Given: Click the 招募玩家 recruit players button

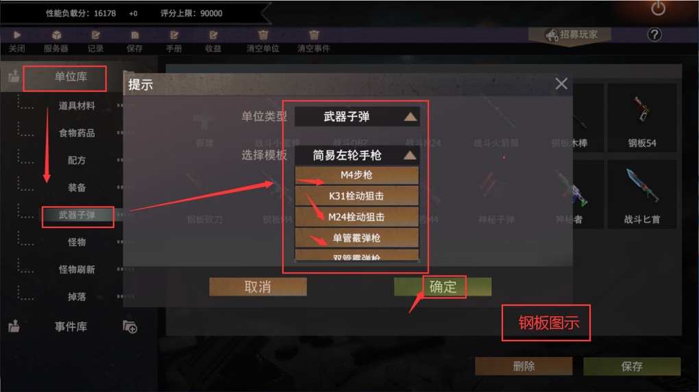Looking at the screenshot, I should point(571,34).
